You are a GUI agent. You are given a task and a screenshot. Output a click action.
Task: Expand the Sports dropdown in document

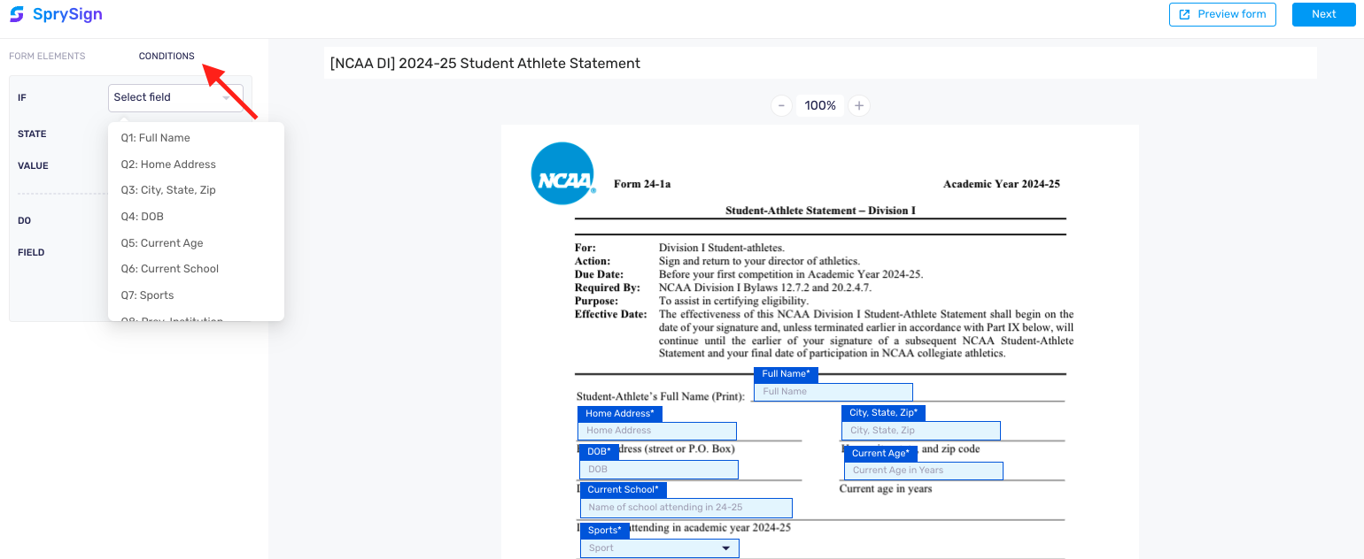click(659, 548)
